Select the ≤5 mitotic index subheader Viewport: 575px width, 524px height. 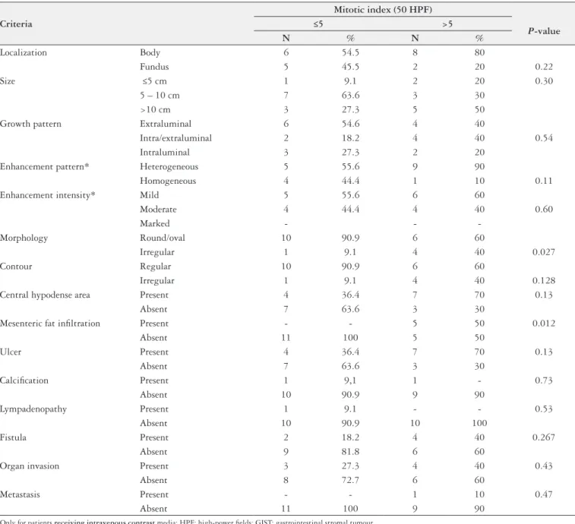(x=318, y=24)
